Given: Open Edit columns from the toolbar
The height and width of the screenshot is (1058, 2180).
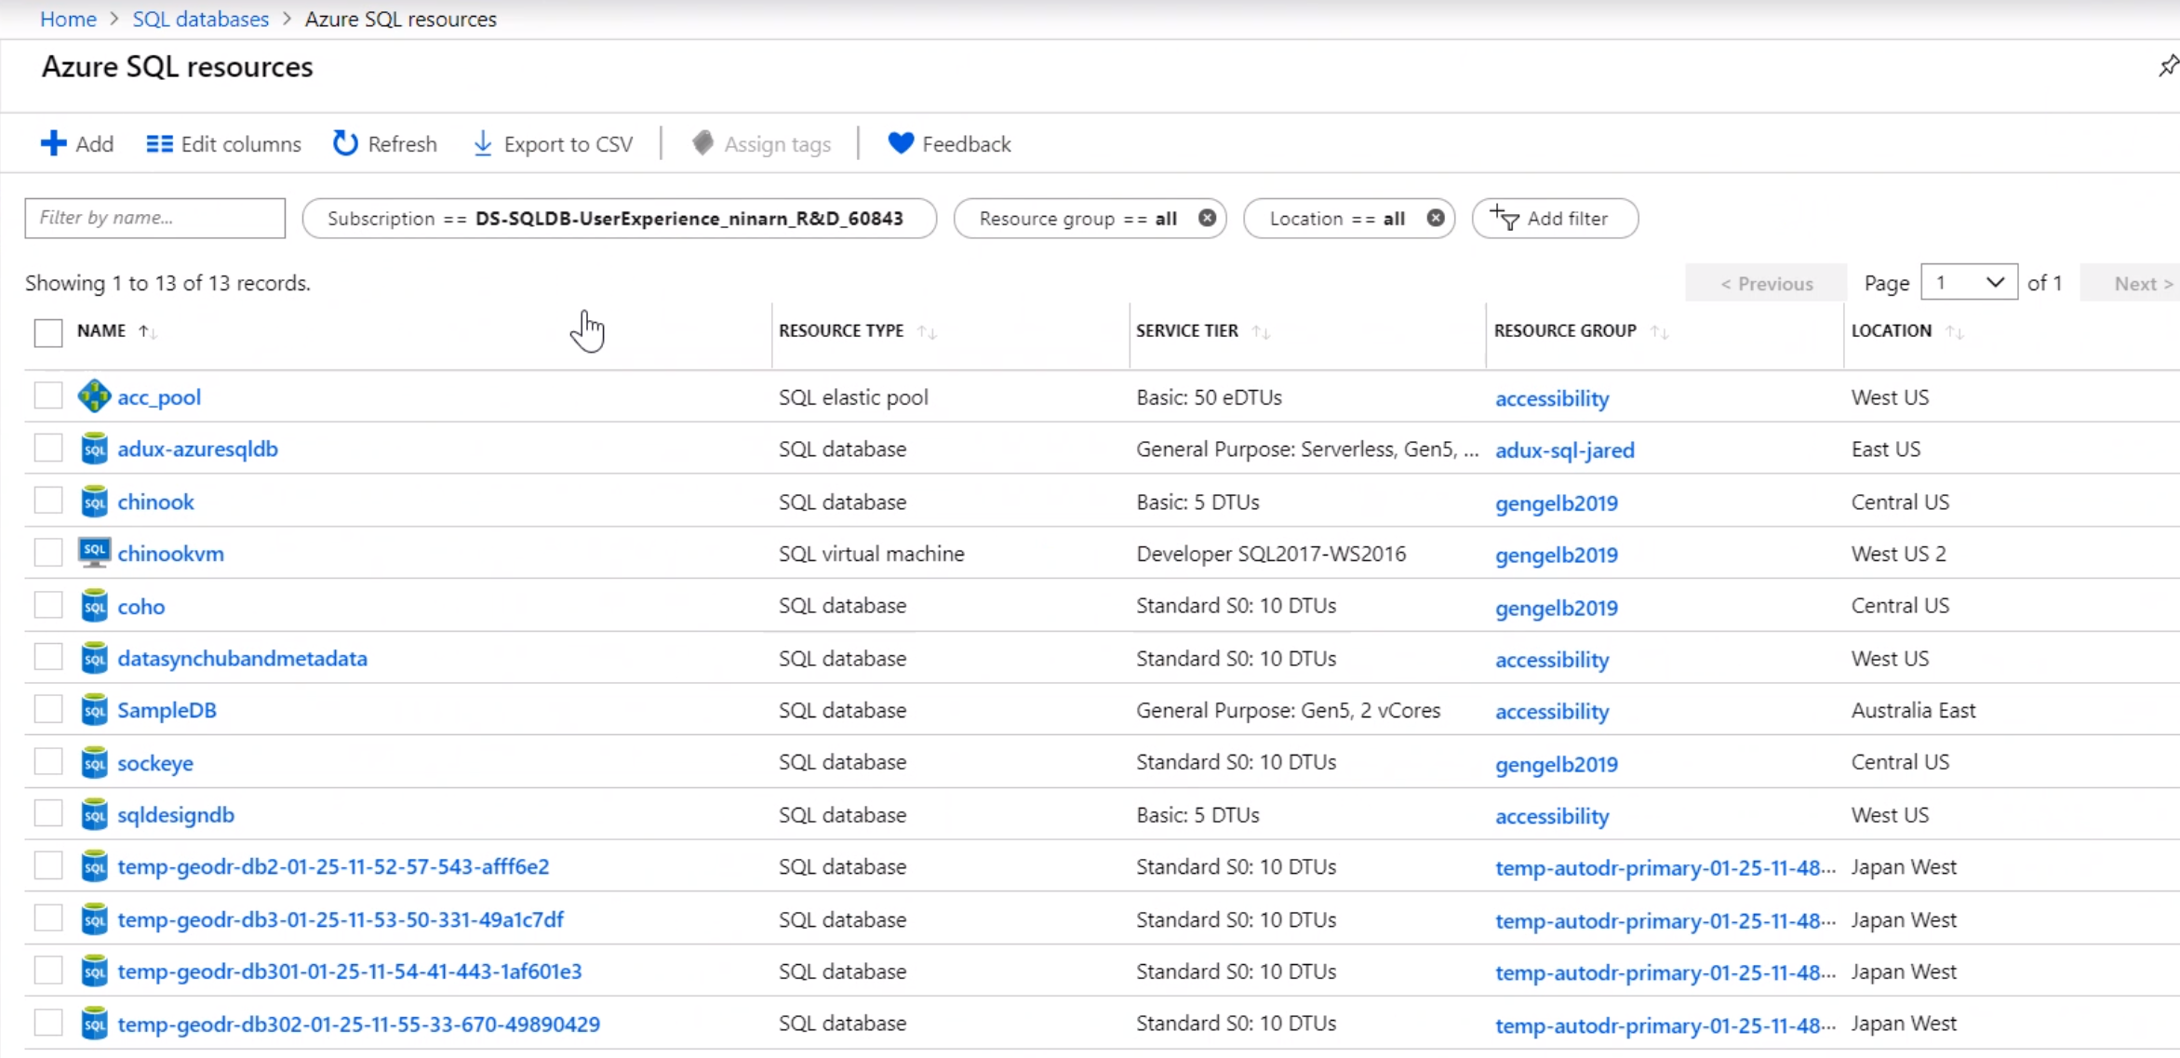Looking at the screenshot, I should tap(223, 144).
